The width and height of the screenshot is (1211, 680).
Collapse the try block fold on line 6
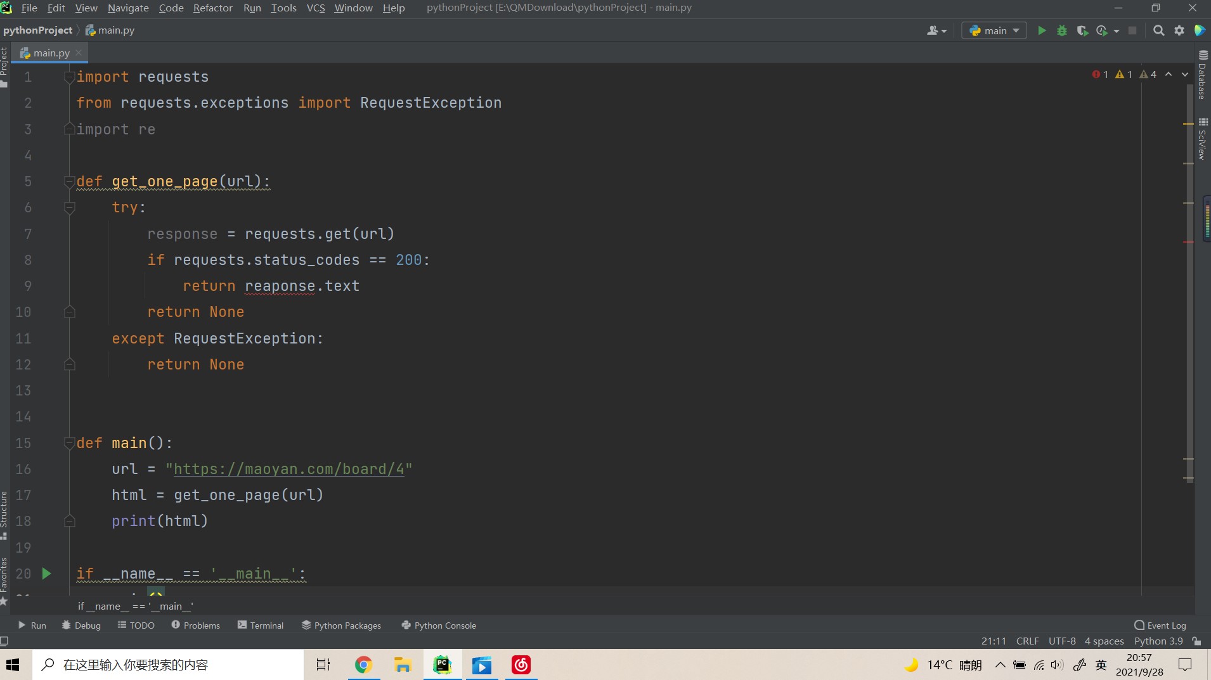click(x=70, y=208)
